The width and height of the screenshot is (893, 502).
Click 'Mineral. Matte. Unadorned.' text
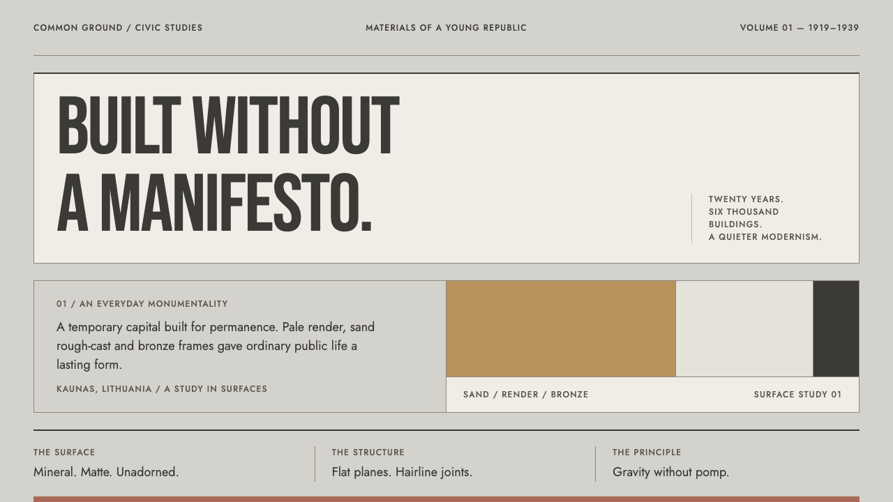[106, 472]
